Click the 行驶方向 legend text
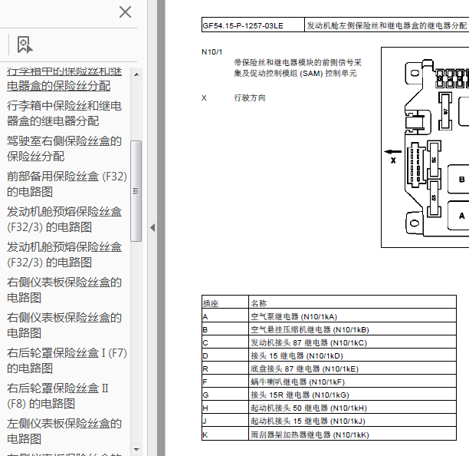The width and height of the screenshot is (469, 456). [250, 98]
